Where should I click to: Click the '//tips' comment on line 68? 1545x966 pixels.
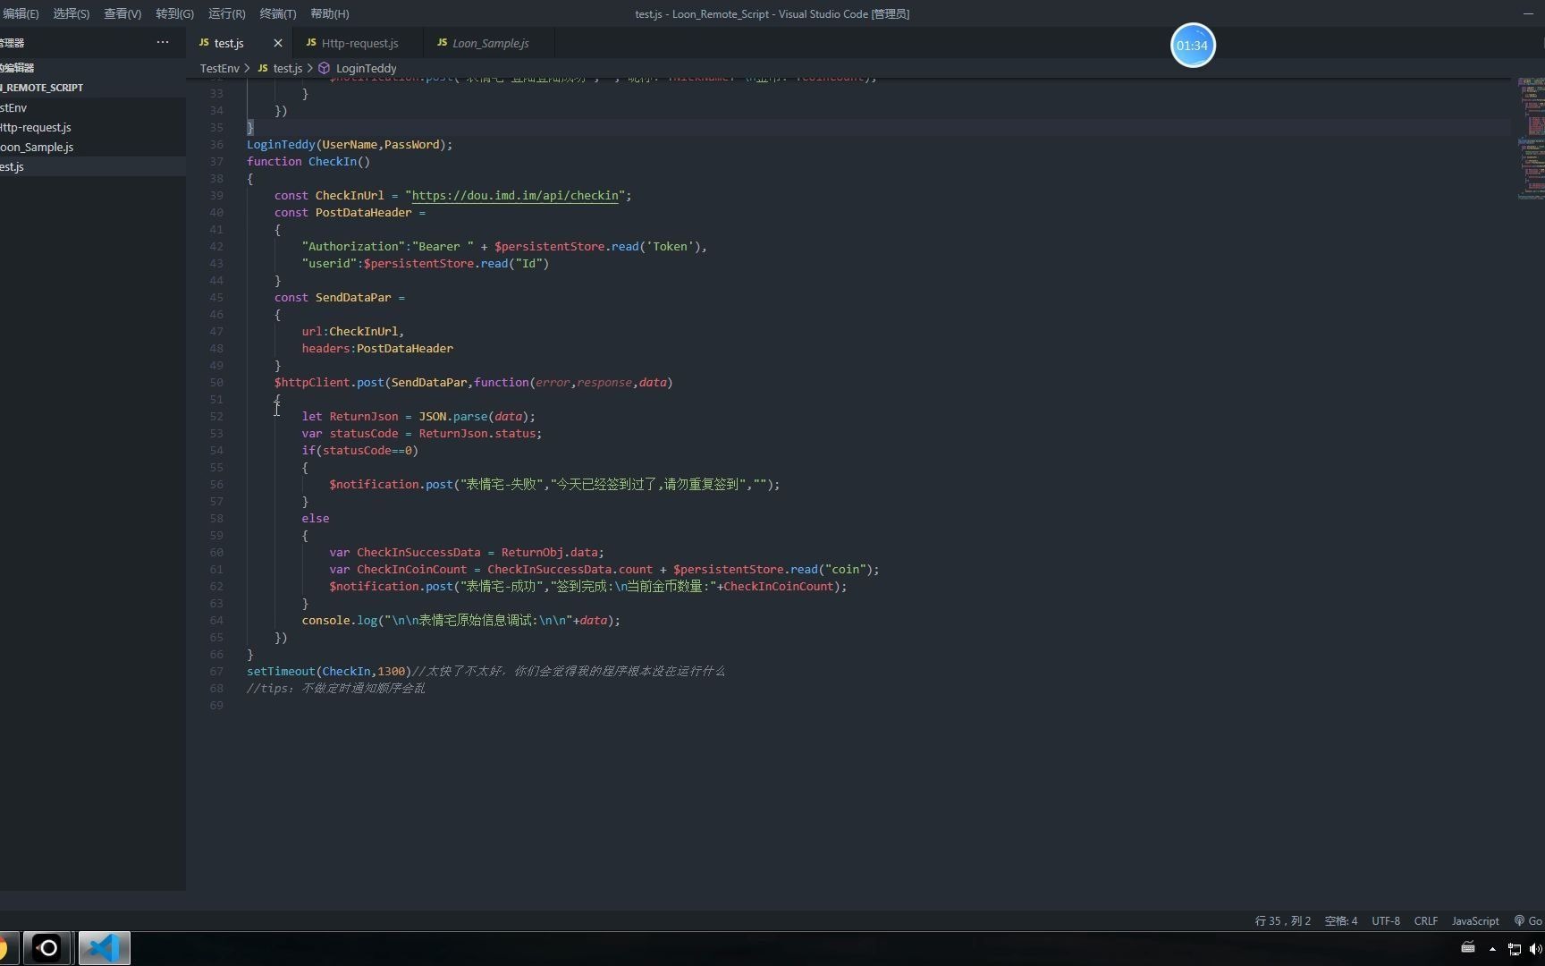pyautogui.click(x=336, y=688)
